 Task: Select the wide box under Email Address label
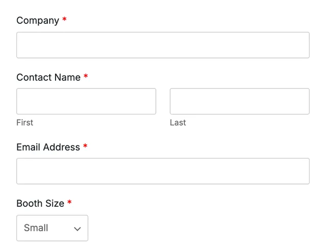[163, 171]
